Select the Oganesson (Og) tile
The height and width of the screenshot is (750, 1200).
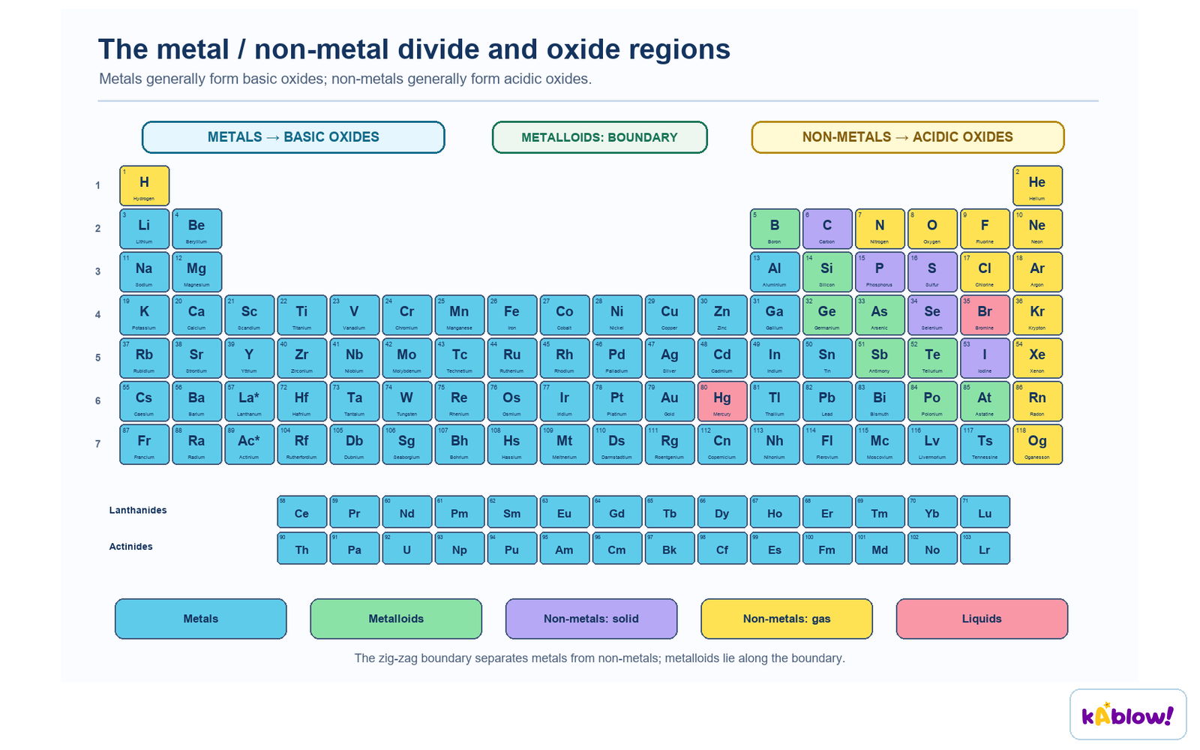point(1037,445)
